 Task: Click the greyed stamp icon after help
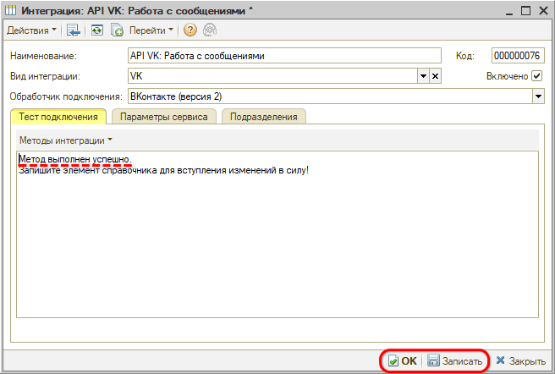pyautogui.click(x=208, y=30)
